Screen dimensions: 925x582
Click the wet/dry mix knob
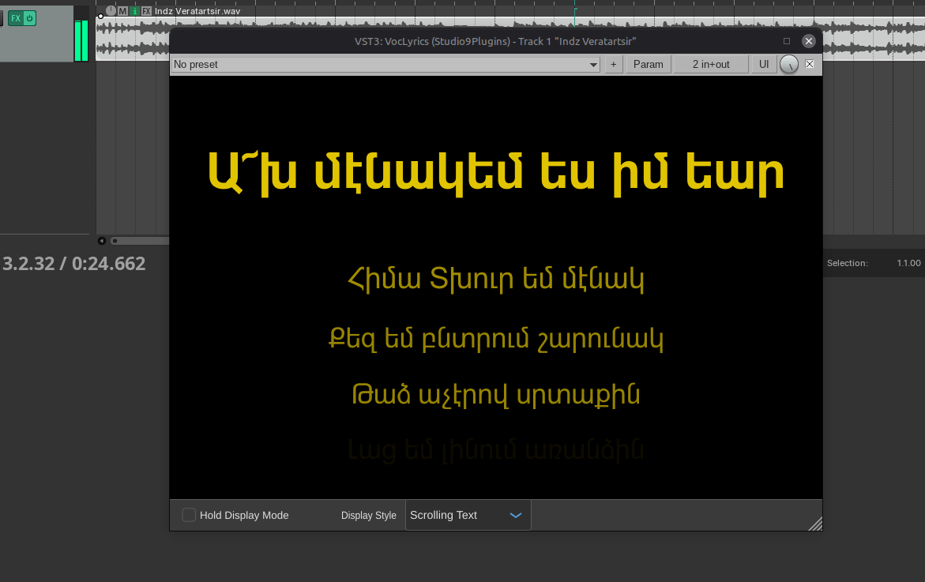(789, 64)
